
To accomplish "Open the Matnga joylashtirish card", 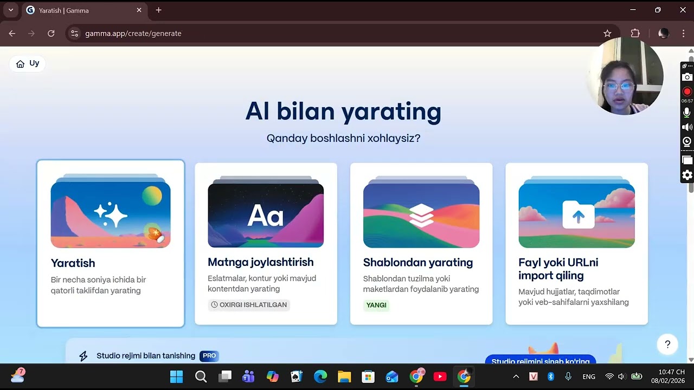I will [x=266, y=244].
